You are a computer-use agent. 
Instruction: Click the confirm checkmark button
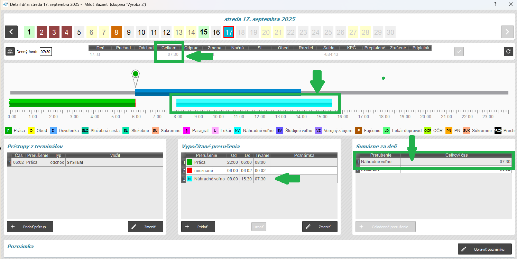[459, 52]
